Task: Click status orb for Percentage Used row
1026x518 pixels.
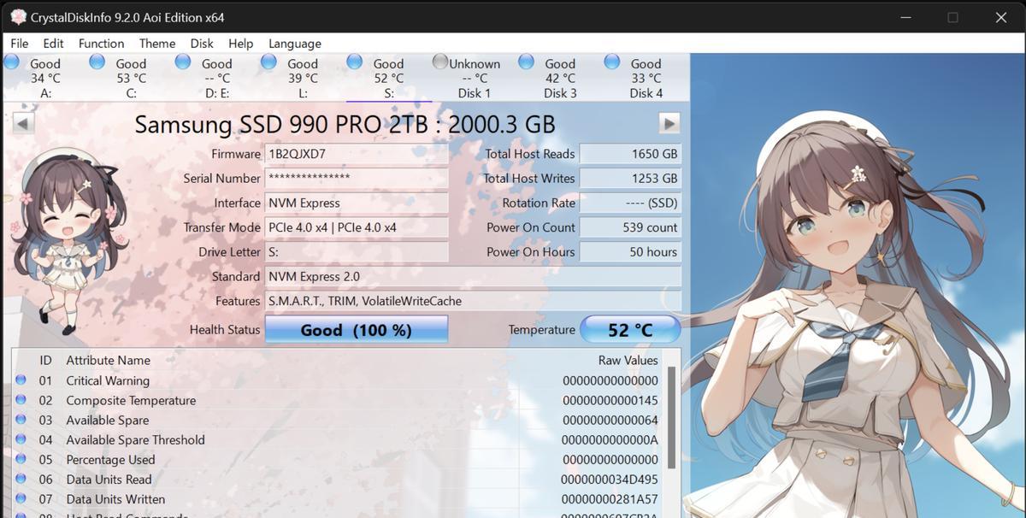Action: click(x=21, y=459)
